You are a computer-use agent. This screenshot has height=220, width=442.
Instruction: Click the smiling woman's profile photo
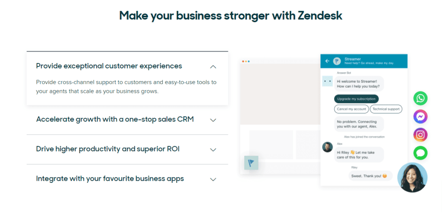pyautogui.click(x=412, y=177)
